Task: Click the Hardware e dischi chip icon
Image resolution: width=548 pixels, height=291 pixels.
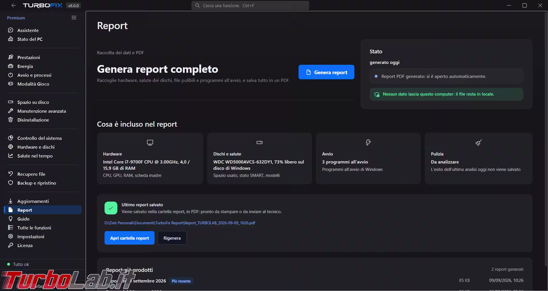Action: point(11,147)
